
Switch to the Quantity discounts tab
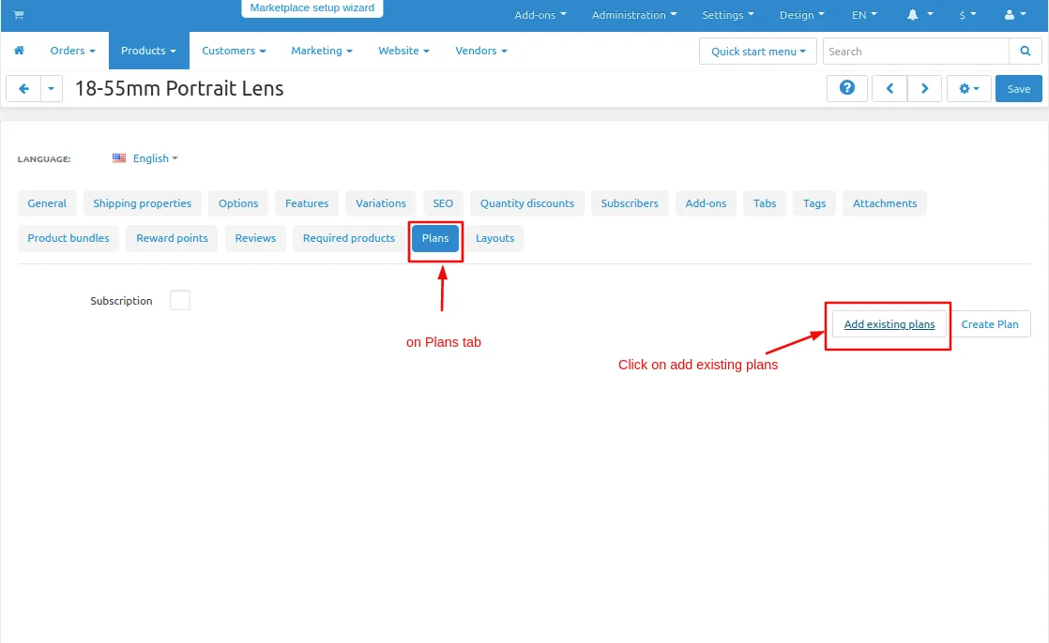tap(527, 203)
